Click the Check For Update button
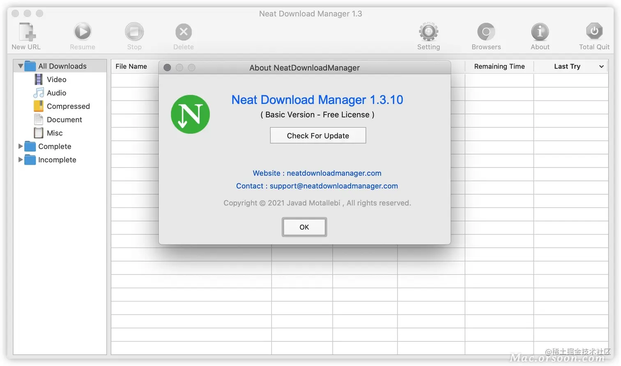 click(x=318, y=136)
